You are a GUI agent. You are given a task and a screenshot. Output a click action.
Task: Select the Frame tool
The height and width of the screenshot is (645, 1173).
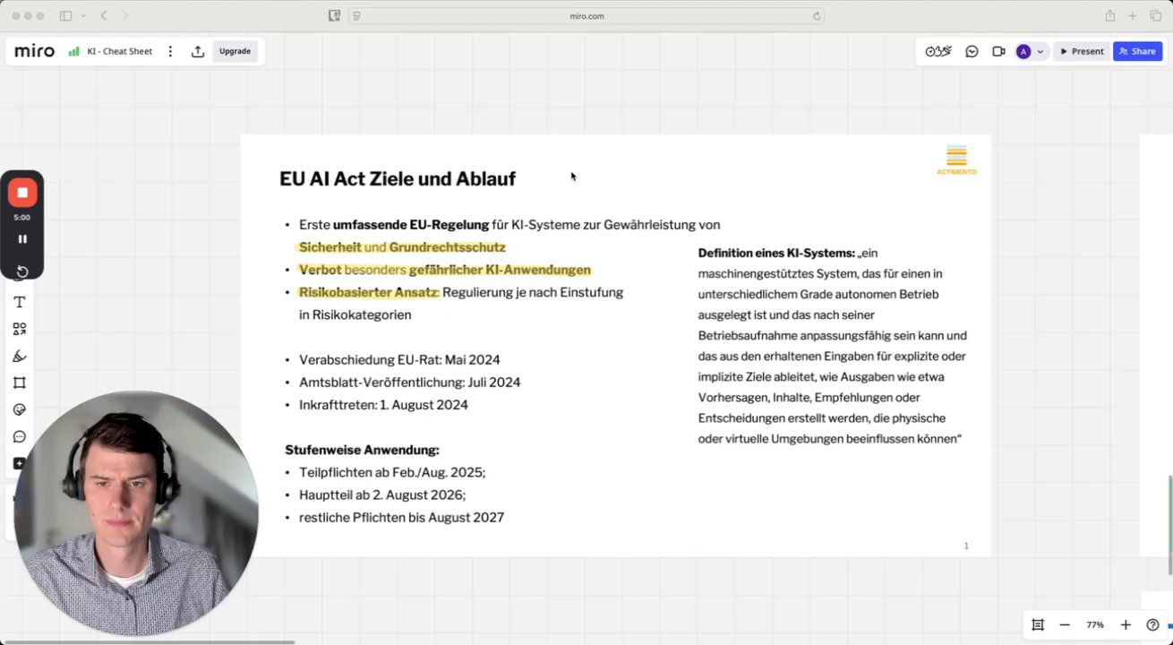[x=20, y=383]
